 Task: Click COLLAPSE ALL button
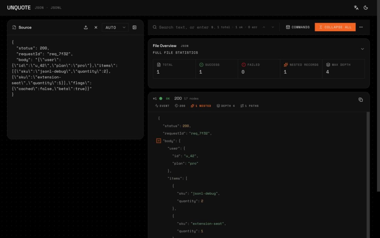click(x=335, y=27)
